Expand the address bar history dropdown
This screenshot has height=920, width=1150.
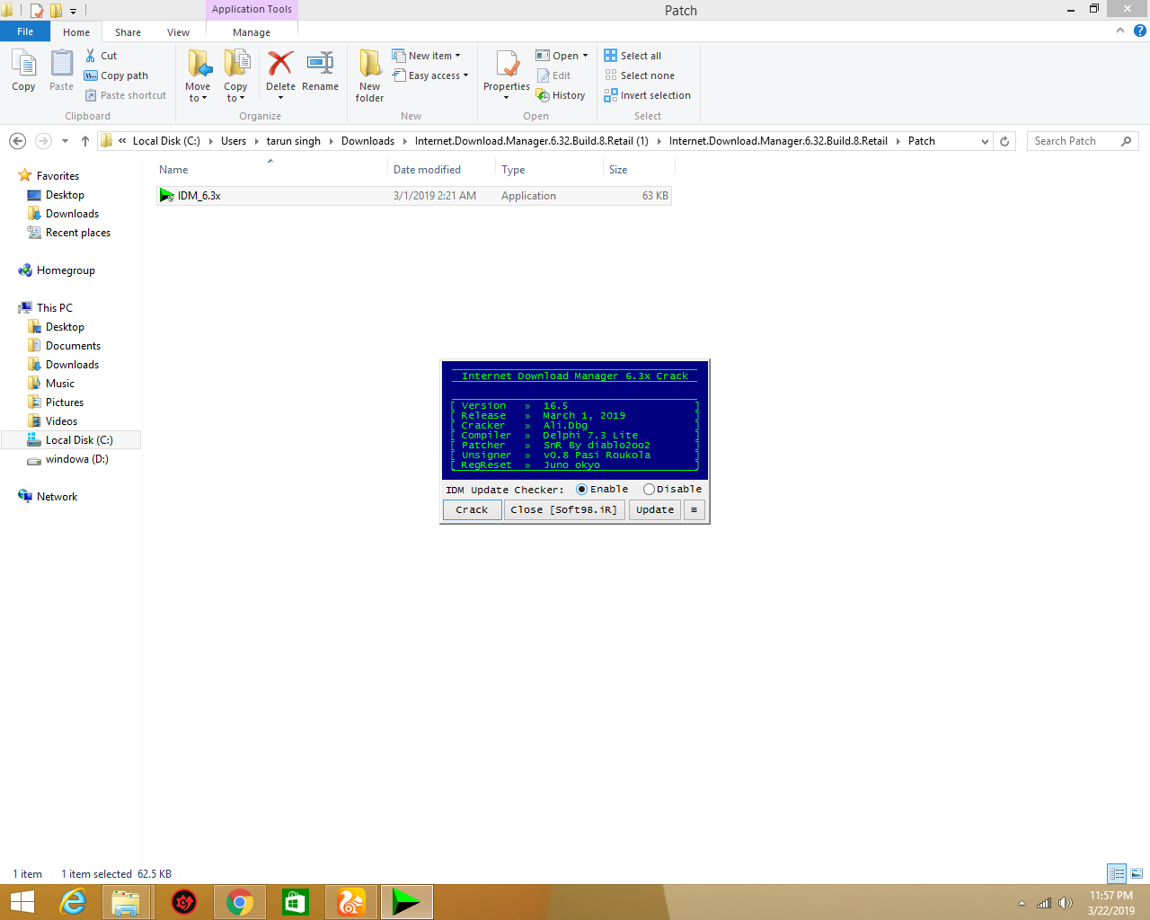(x=985, y=141)
